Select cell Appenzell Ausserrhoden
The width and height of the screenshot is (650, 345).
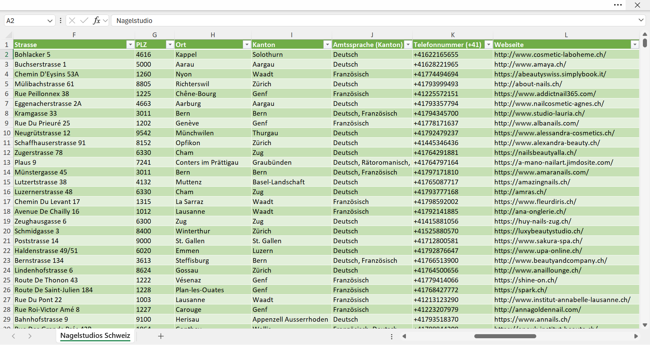coord(291,319)
